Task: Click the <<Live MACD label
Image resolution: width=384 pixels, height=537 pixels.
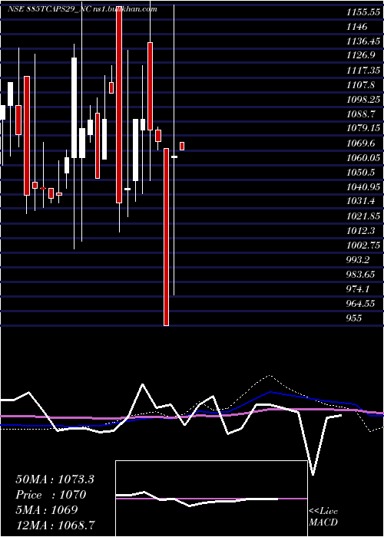Action: tap(323, 516)
